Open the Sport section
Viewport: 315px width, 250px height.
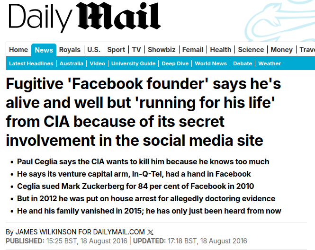click(116, 50)
